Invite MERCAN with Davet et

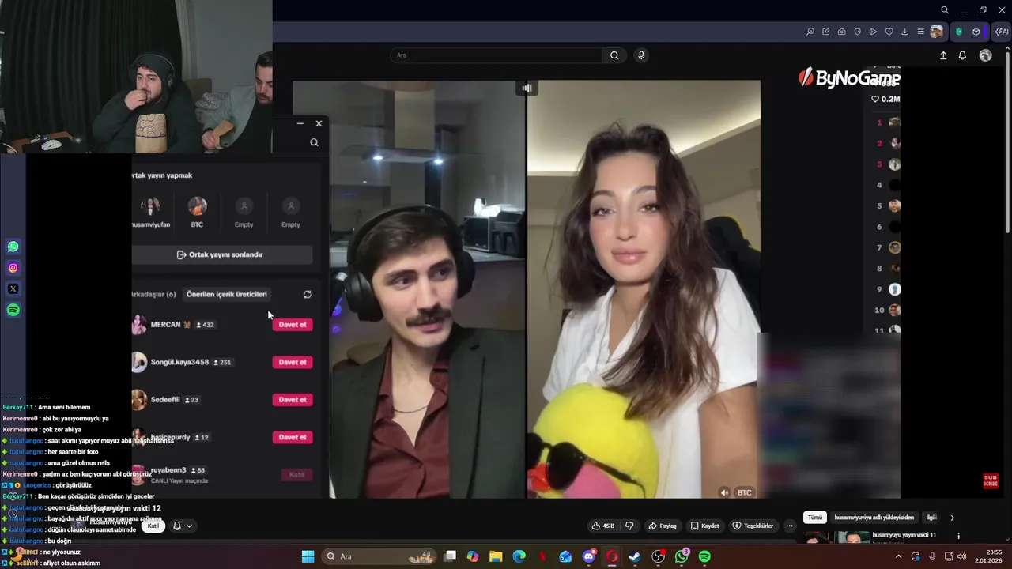pyautogui.click(x=293, y=325)
